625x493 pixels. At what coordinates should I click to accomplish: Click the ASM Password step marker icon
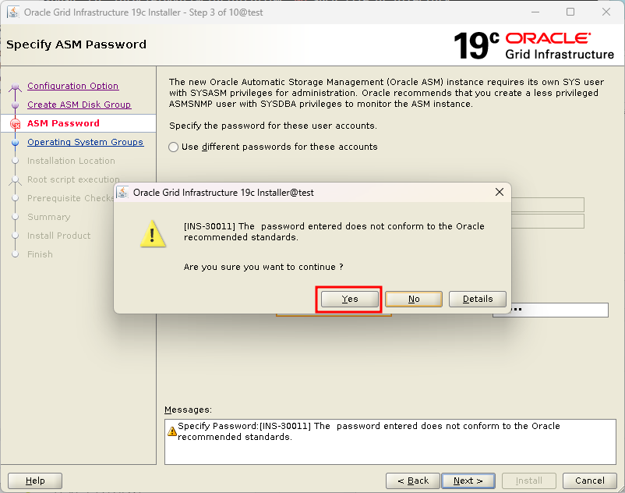point(15,124)
